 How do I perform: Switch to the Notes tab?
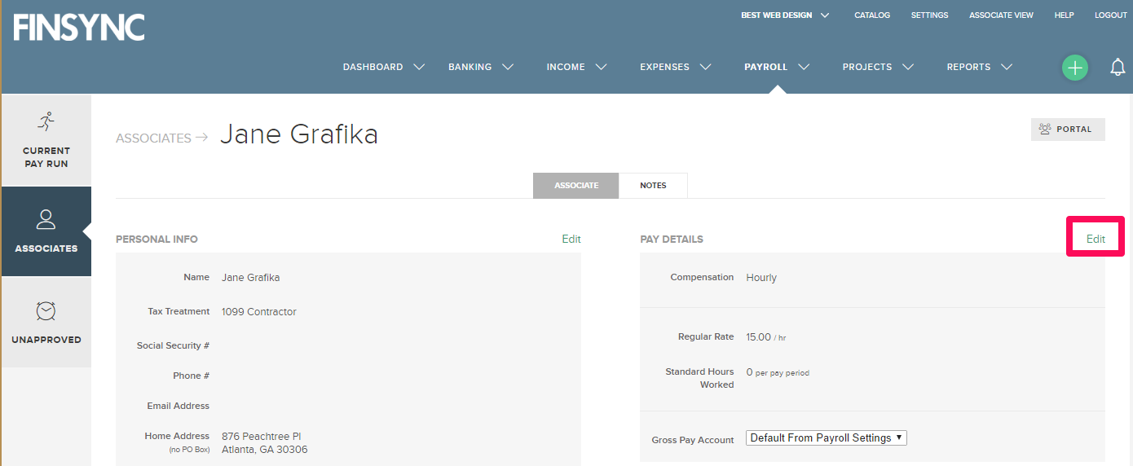[653, 186]
